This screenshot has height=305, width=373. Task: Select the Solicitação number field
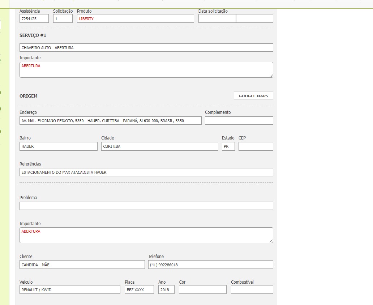click(63, 19)
